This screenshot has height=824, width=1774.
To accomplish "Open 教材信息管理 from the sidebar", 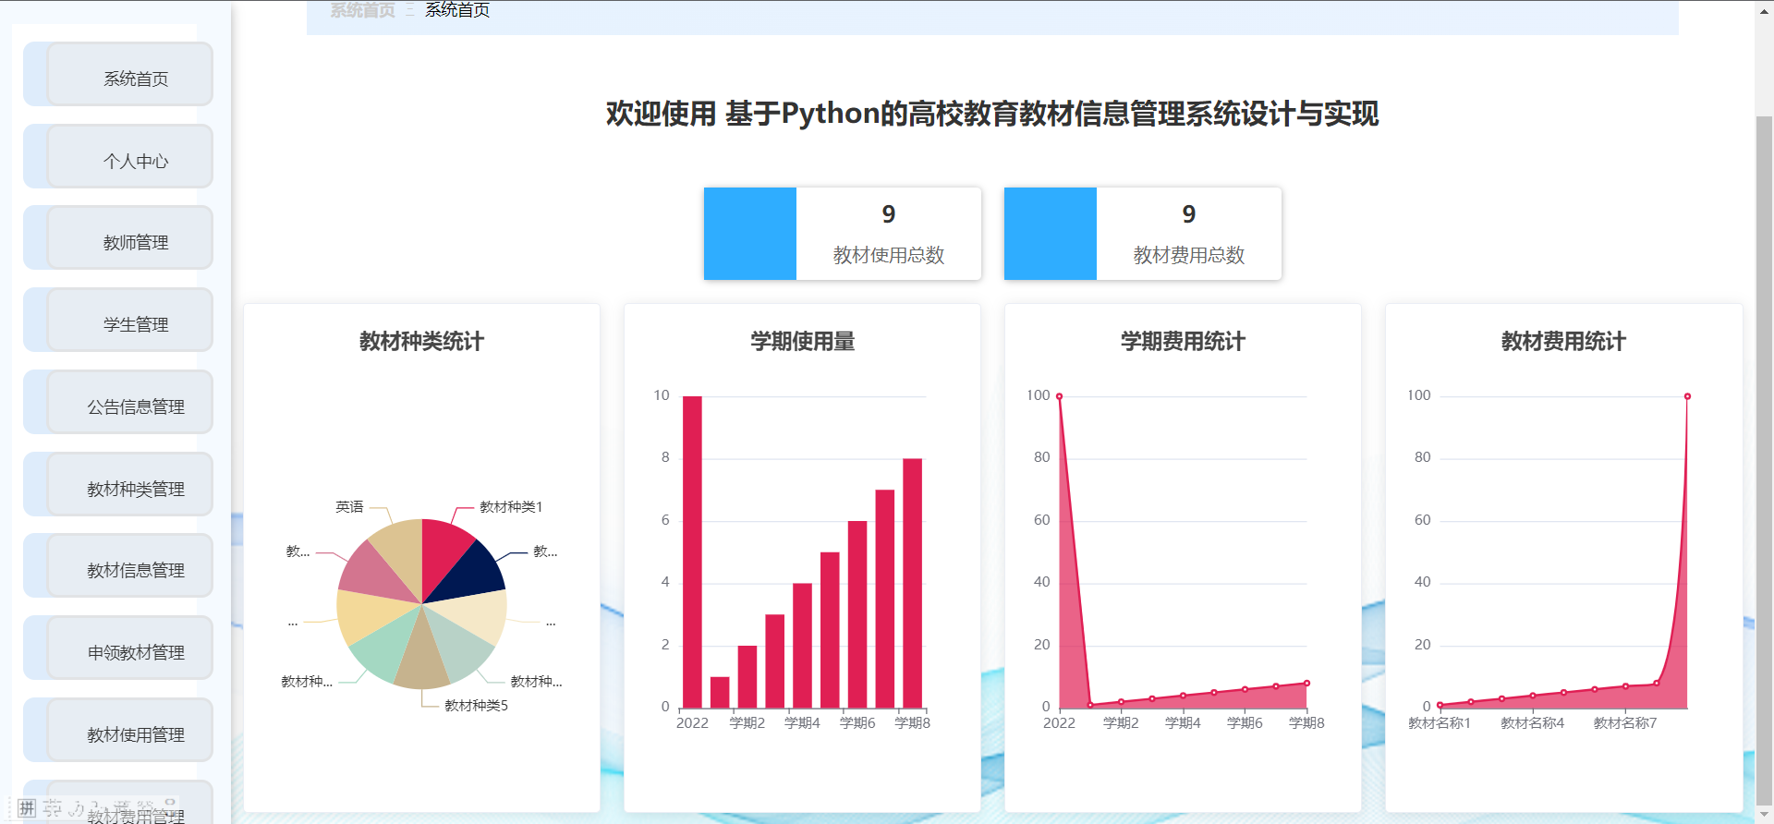I will (130, 566).
